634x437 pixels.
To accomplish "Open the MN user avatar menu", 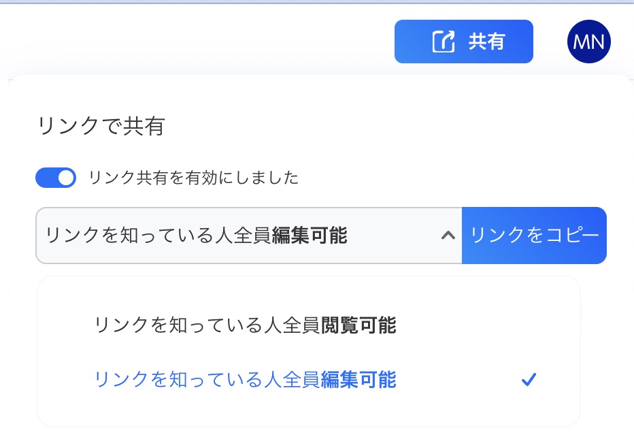I will coord(588,42).
